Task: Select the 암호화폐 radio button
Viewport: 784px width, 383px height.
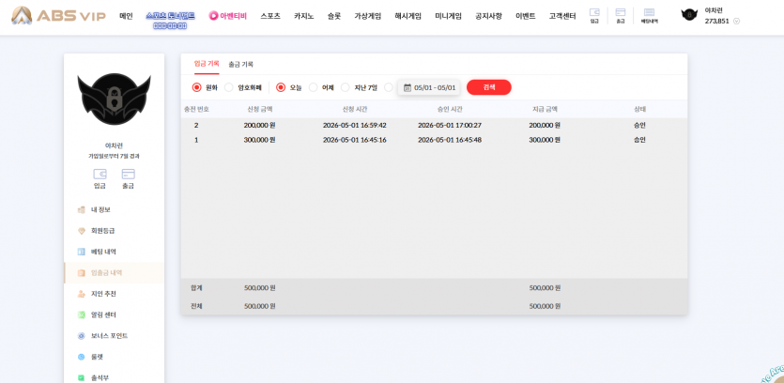Action: pyautogui.click(x=228, y=87)
